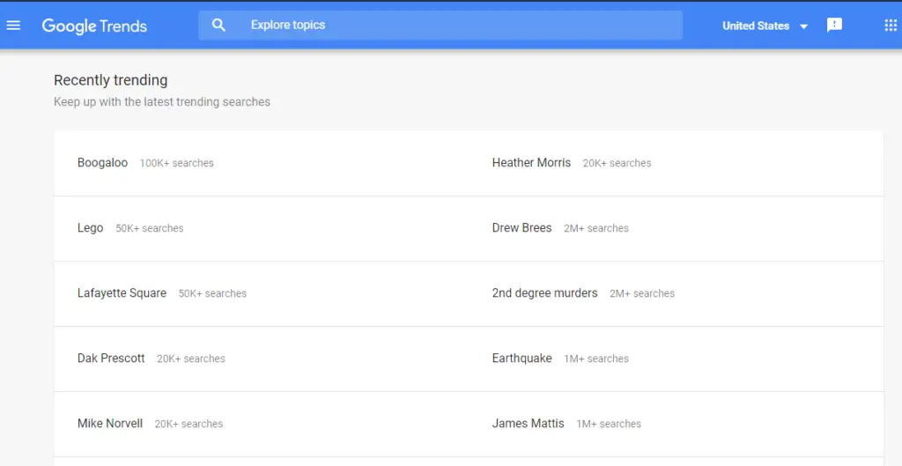Screen dimensions: 902x466
Task: Open the Google apps grid
Action: (x=891, y=26)
